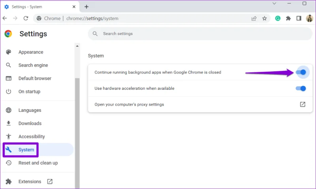Viewport: 316px width, 189px height.
Task: Click the Search settings field
Action: pyautogui.click(x=200, y=33)
